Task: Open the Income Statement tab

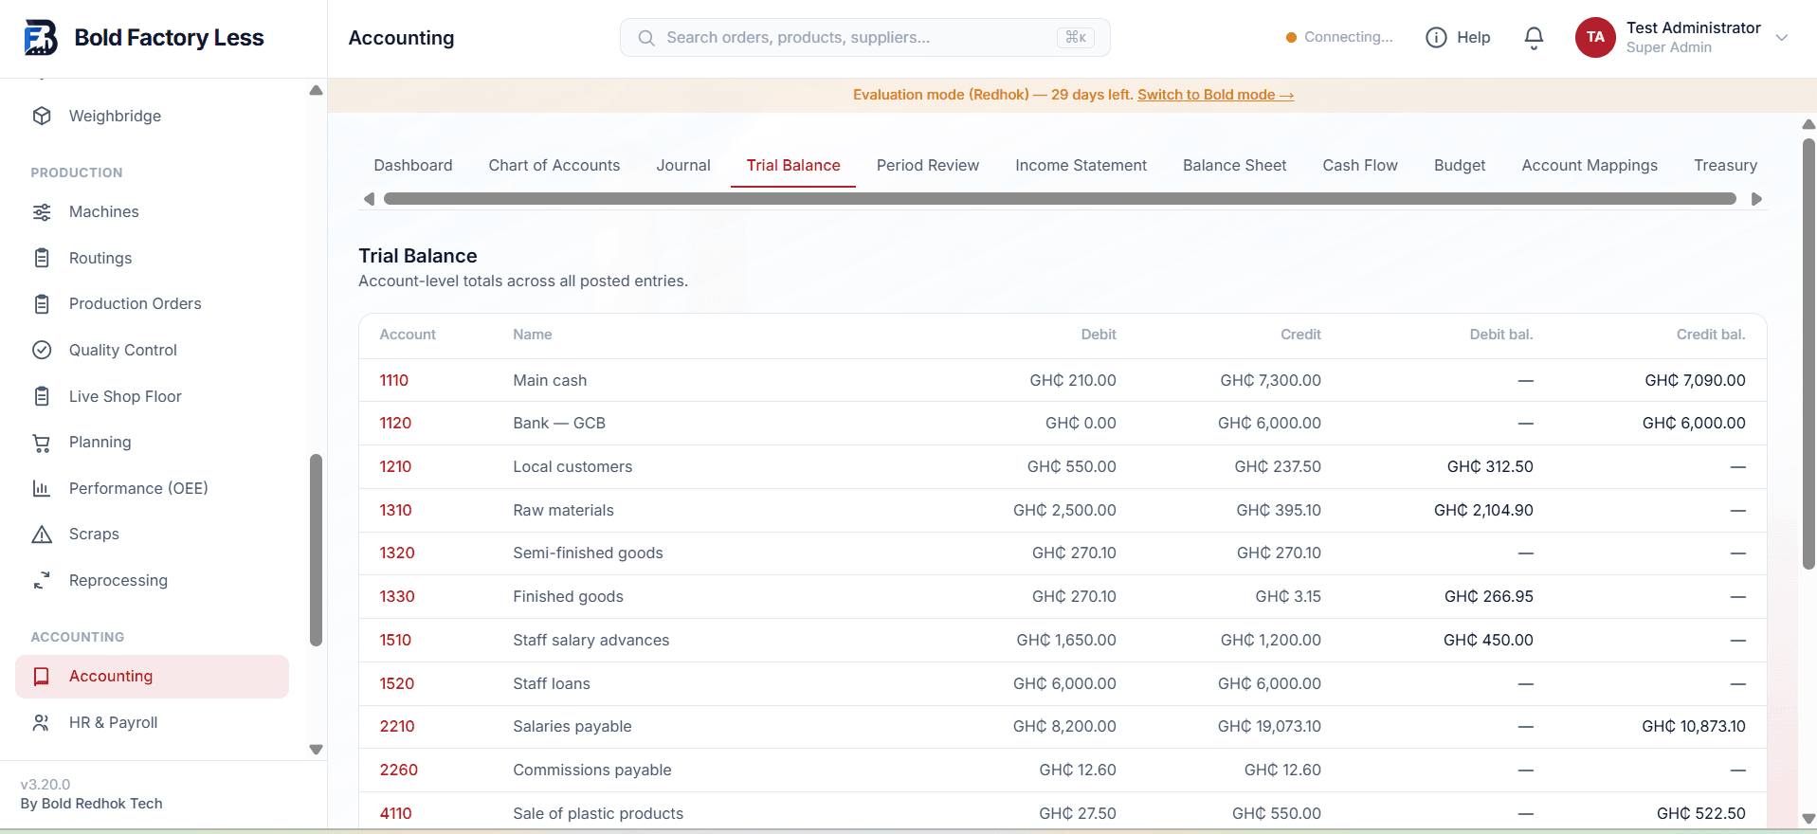Action: (x=1081, y=165)
